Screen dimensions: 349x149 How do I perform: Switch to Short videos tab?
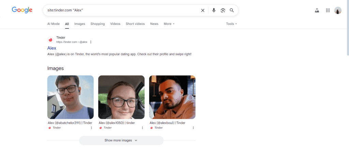pos(135,24)
